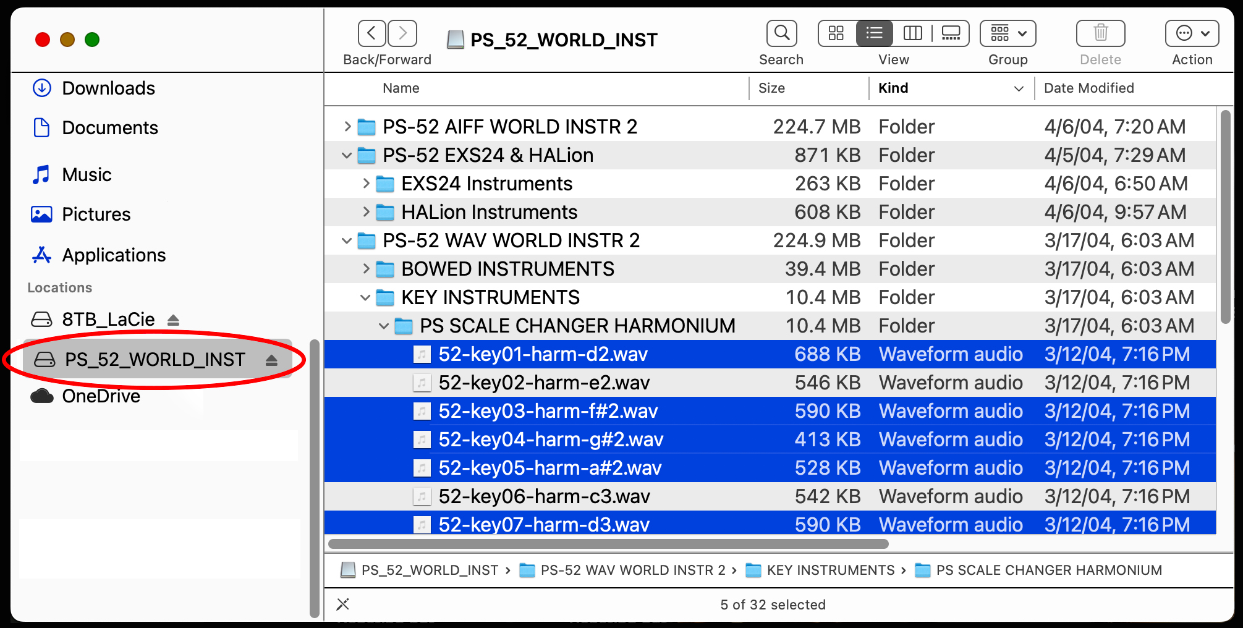Click the sidebar vertical scrollbar
This screenshot has width=1243, height=628.
pos(314,479)
